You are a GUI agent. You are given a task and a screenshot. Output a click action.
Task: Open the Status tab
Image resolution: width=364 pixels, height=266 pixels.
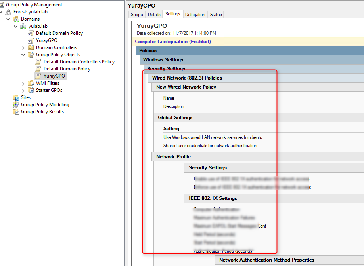pyautogui.click(x=216, y=15)
